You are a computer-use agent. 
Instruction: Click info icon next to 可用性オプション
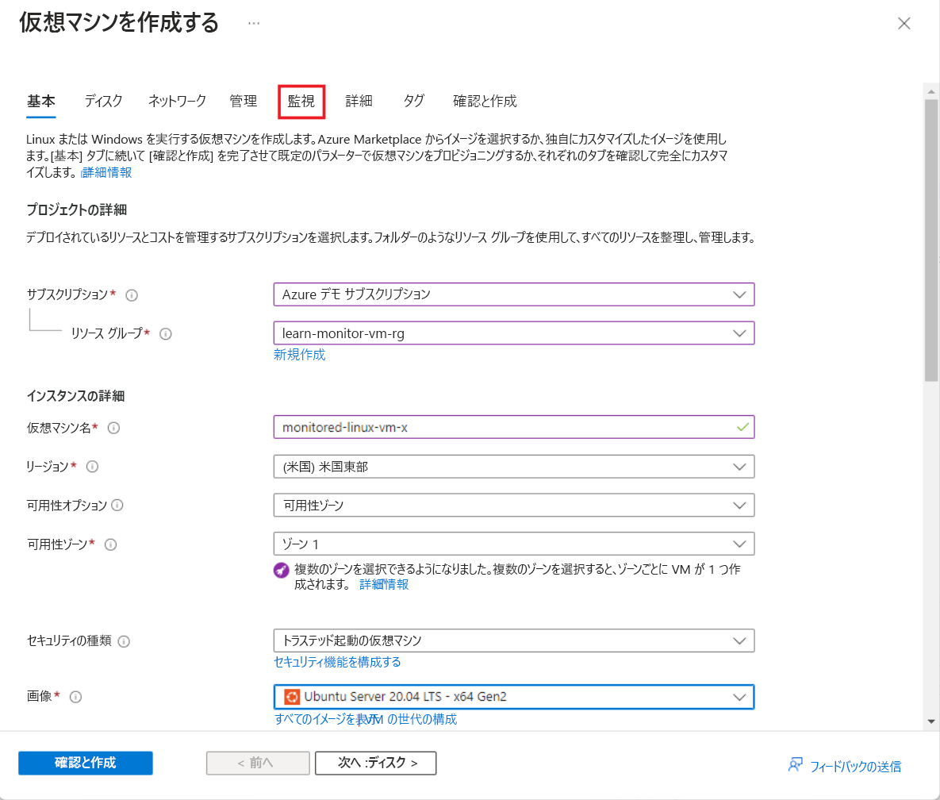pyautogui.click(x=117, y=506)
